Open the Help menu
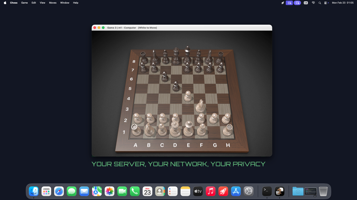Viewport: 357px width, 200px height. tap(76, 3)
